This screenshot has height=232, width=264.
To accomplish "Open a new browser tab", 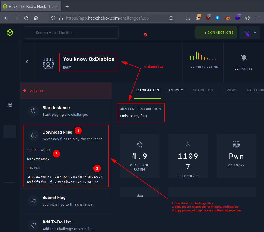I will (x=67, y=6).
